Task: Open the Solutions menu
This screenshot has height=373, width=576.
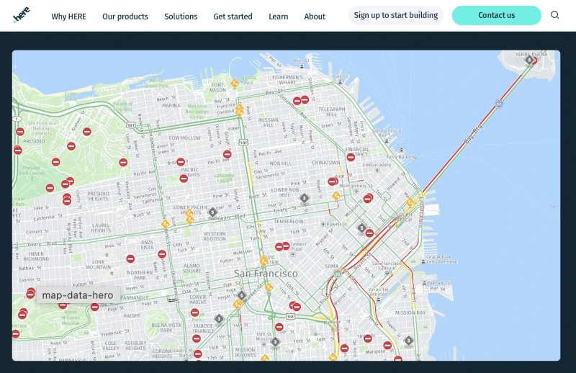Action: pyautogui.click(x=181, y=17)
